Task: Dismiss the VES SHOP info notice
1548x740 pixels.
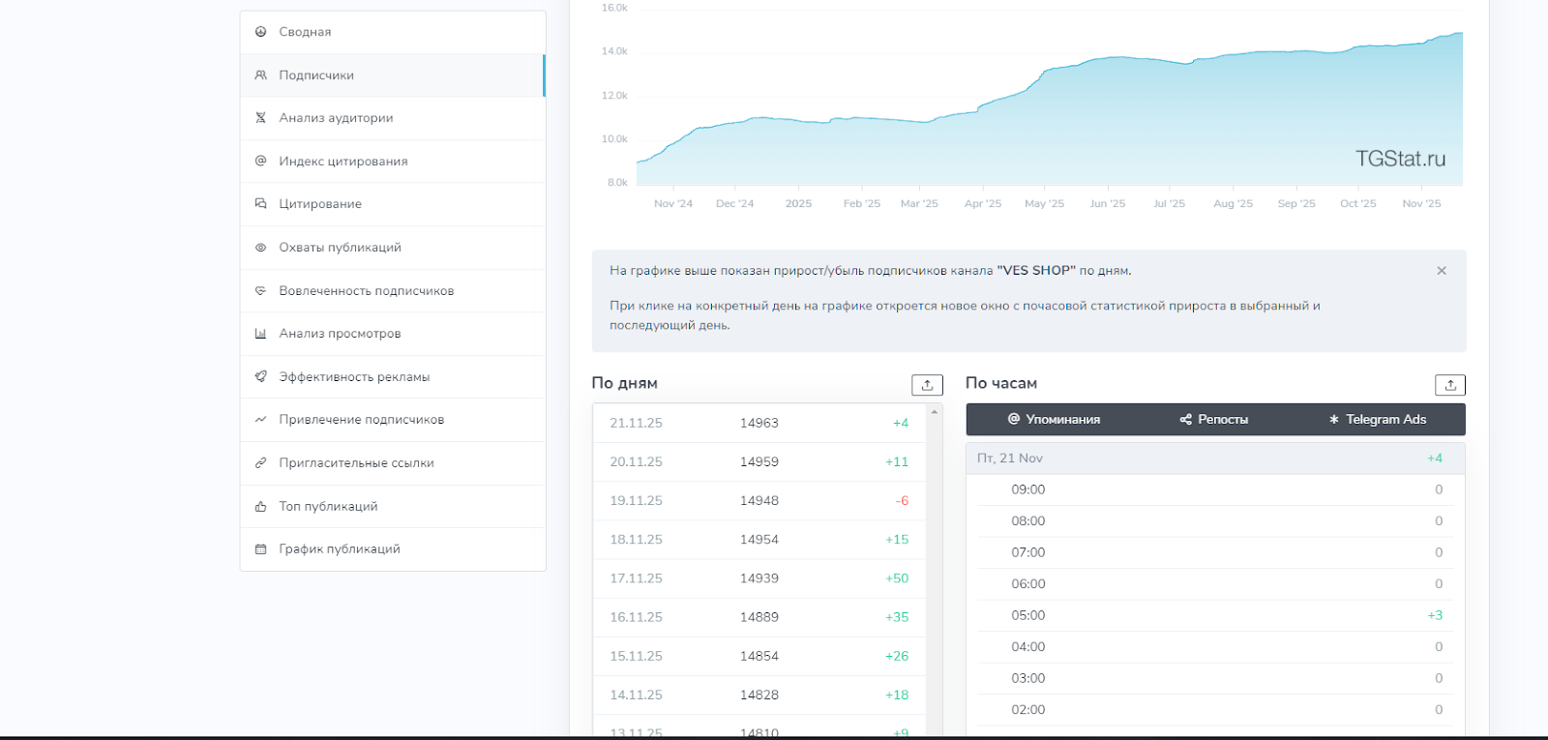Action: pos(1441,271)
